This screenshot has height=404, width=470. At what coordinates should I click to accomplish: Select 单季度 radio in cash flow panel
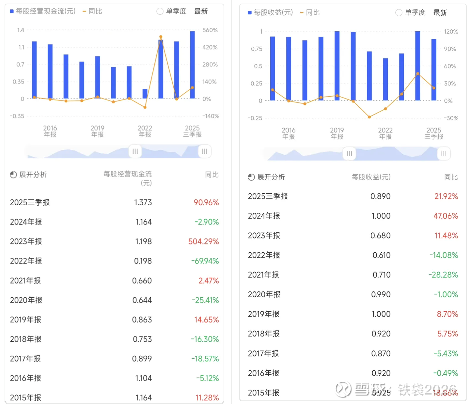click(x=160, y=11)
